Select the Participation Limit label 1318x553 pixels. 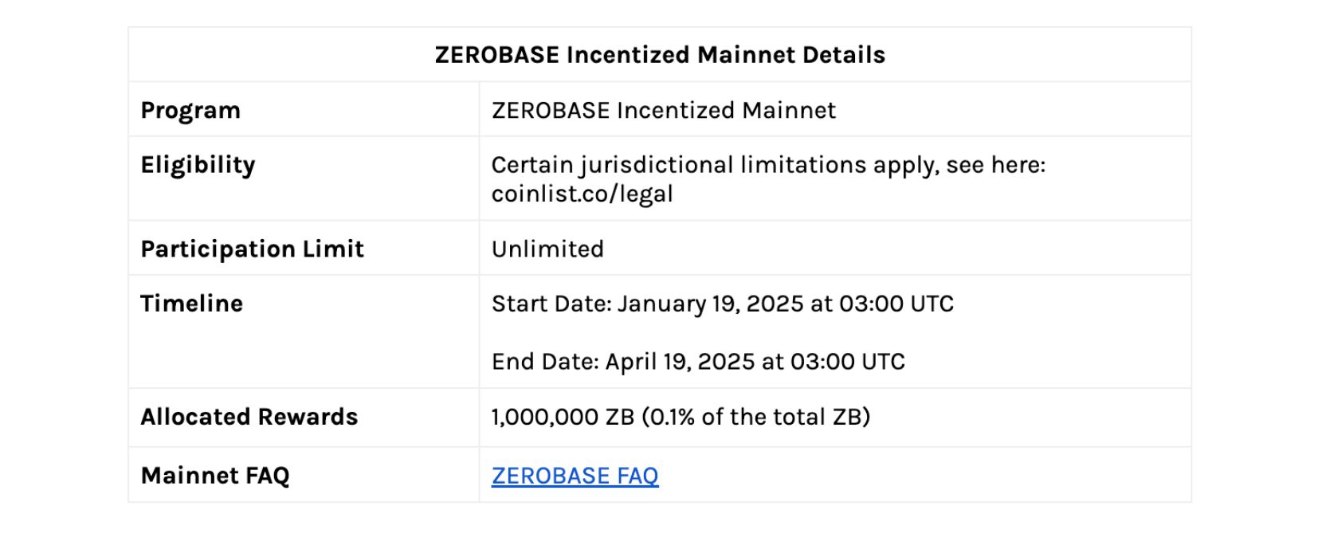(x=252, y=249)
